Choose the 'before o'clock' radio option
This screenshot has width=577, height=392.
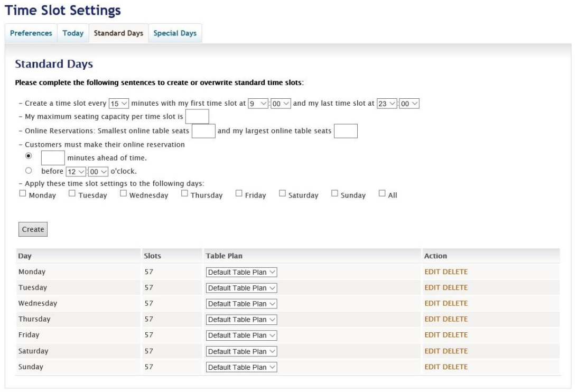point(29,171)
